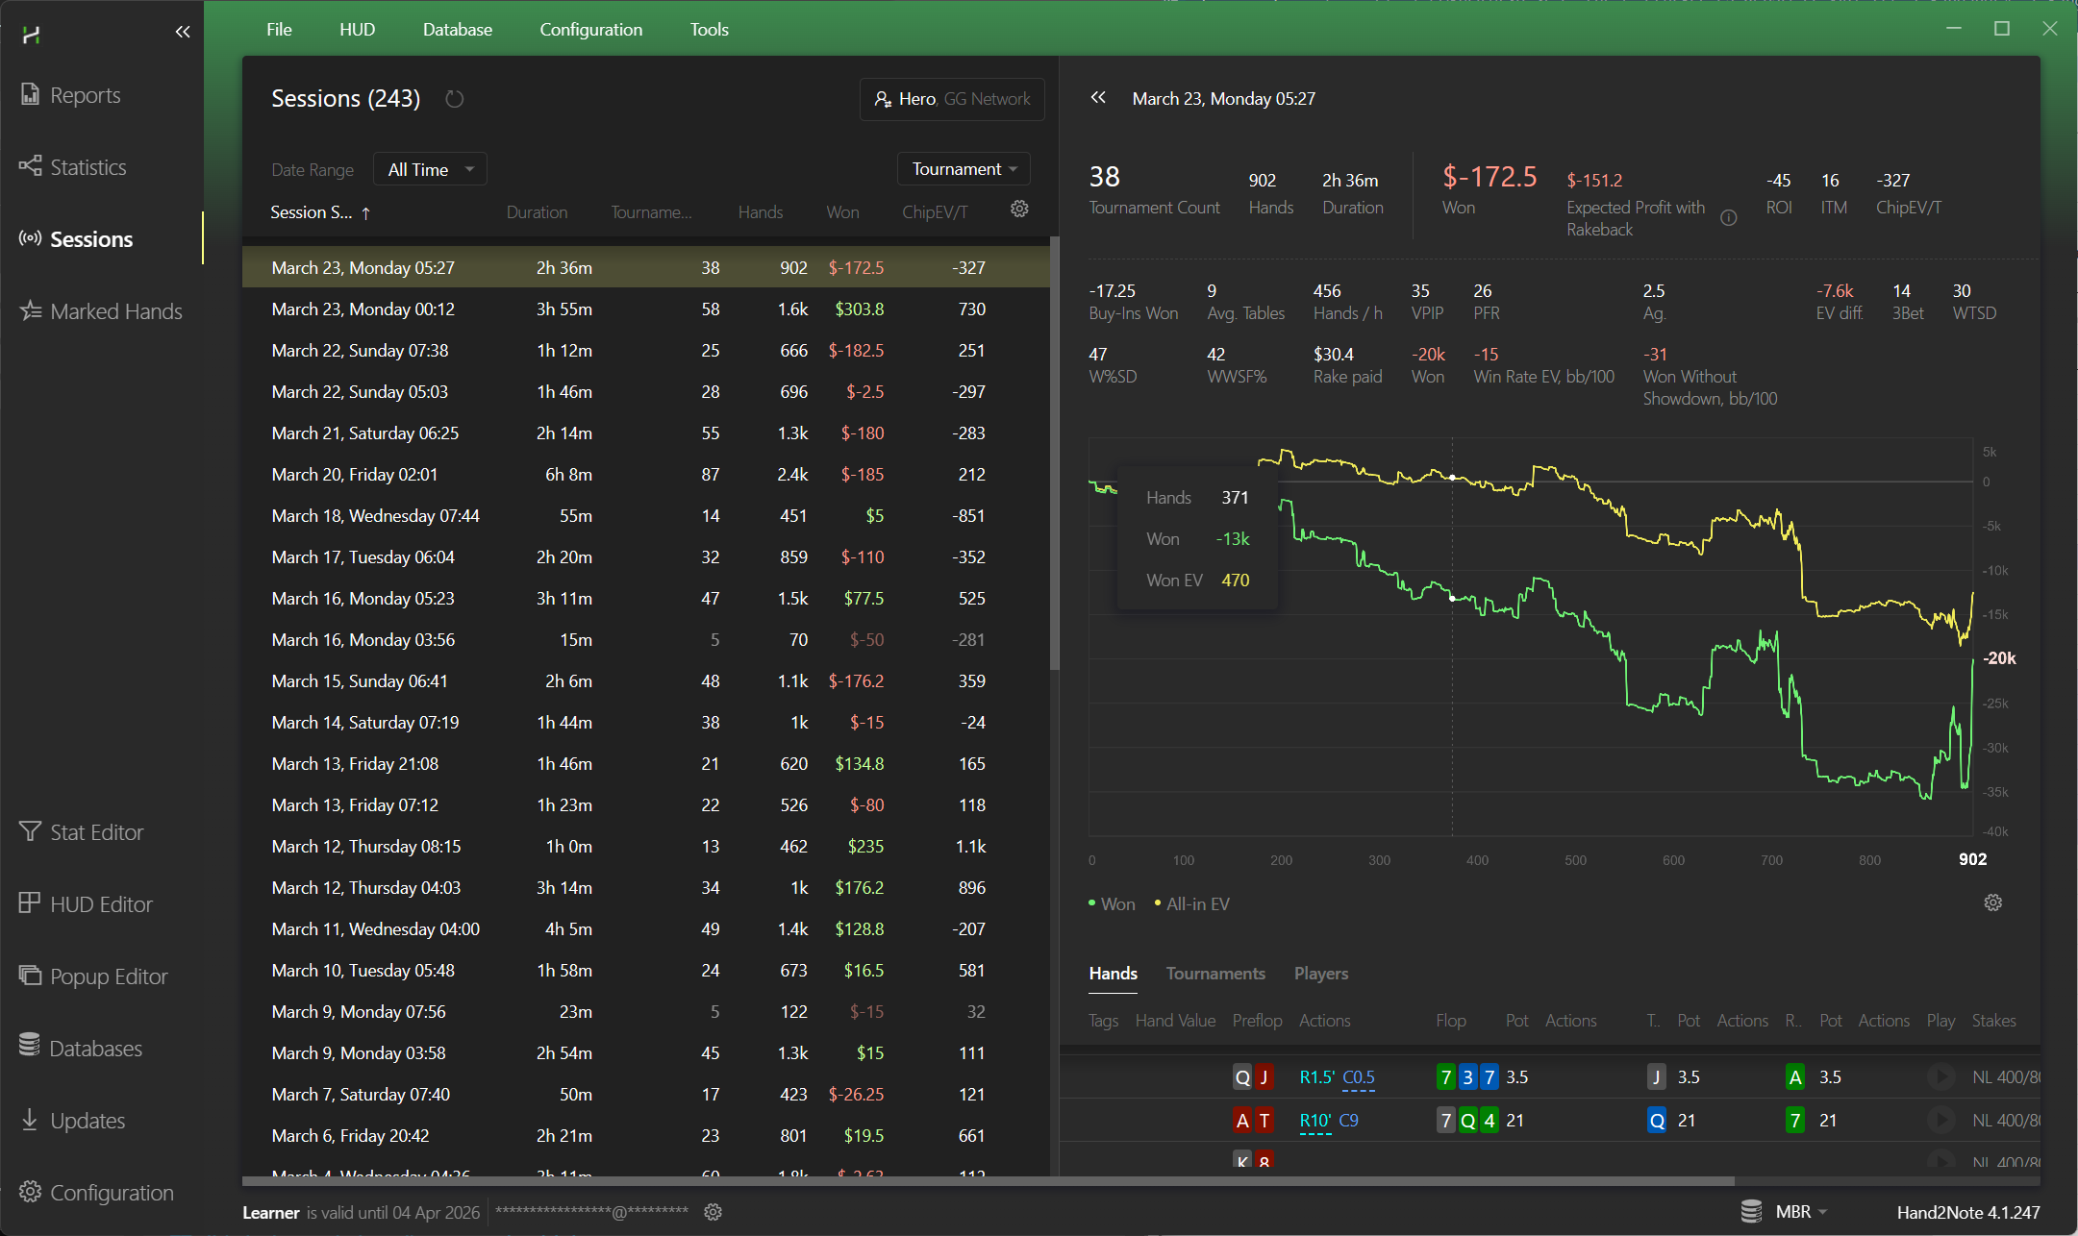Collapse session details panel with back chevrons
Image resolution: width=2078 pixels, height=1236 pixels.
coord(1098,98)
